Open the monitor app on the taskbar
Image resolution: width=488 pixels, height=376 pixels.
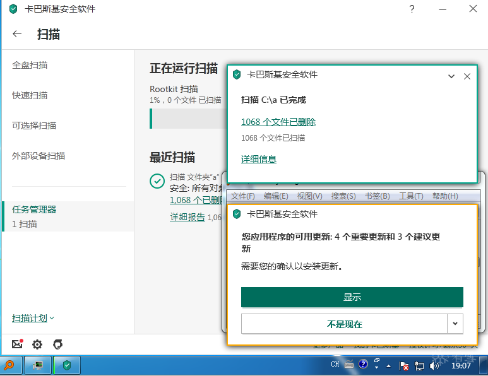click(x=38, y=365)
